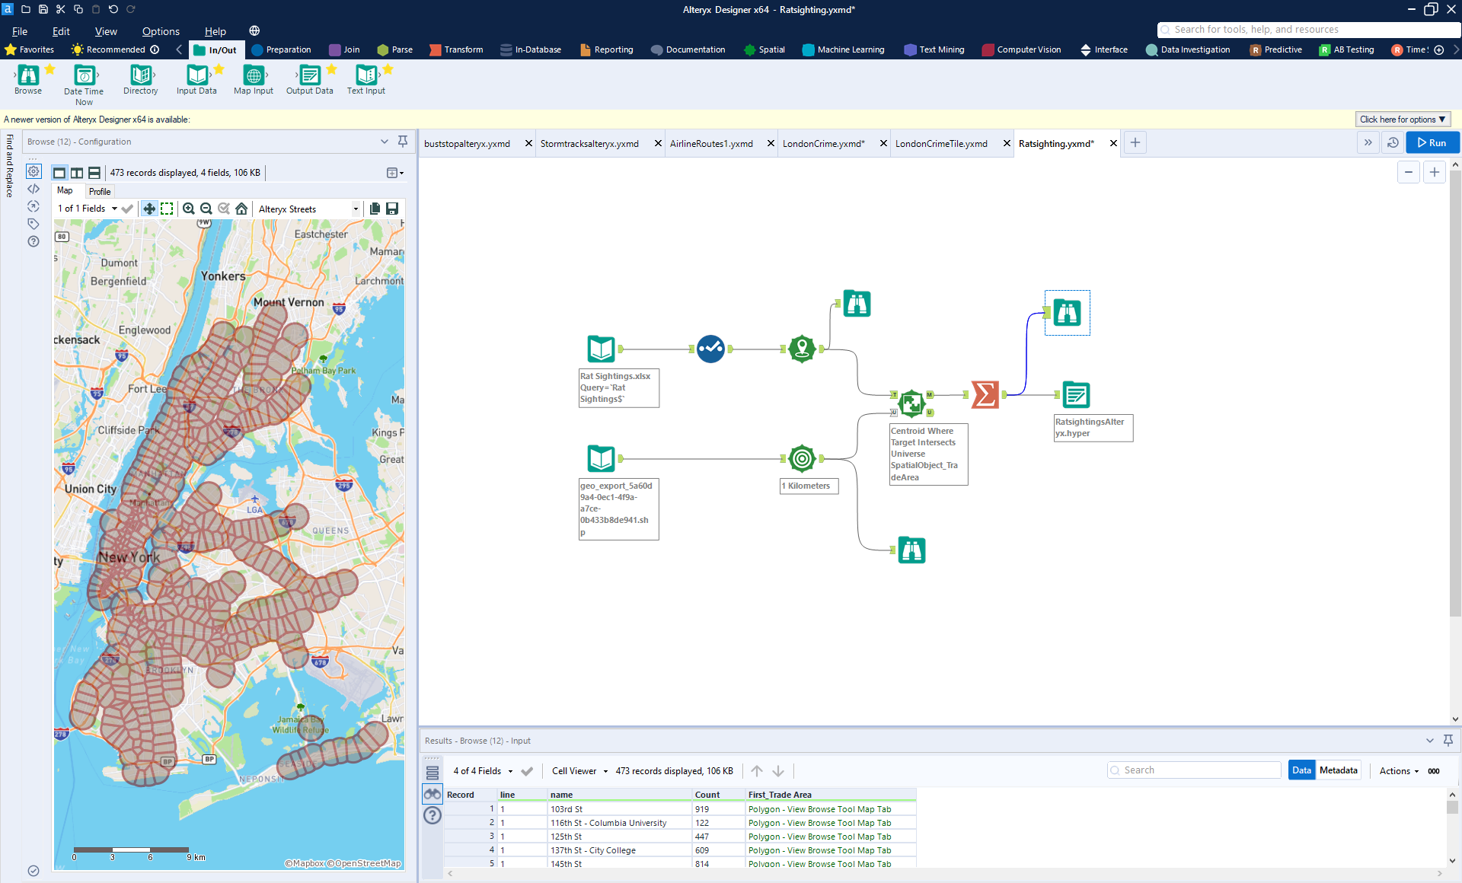Screen dimensions: 1462x883
Task: Show overflow workflow tabs chevron
Action: click(x=1368, y=142)
